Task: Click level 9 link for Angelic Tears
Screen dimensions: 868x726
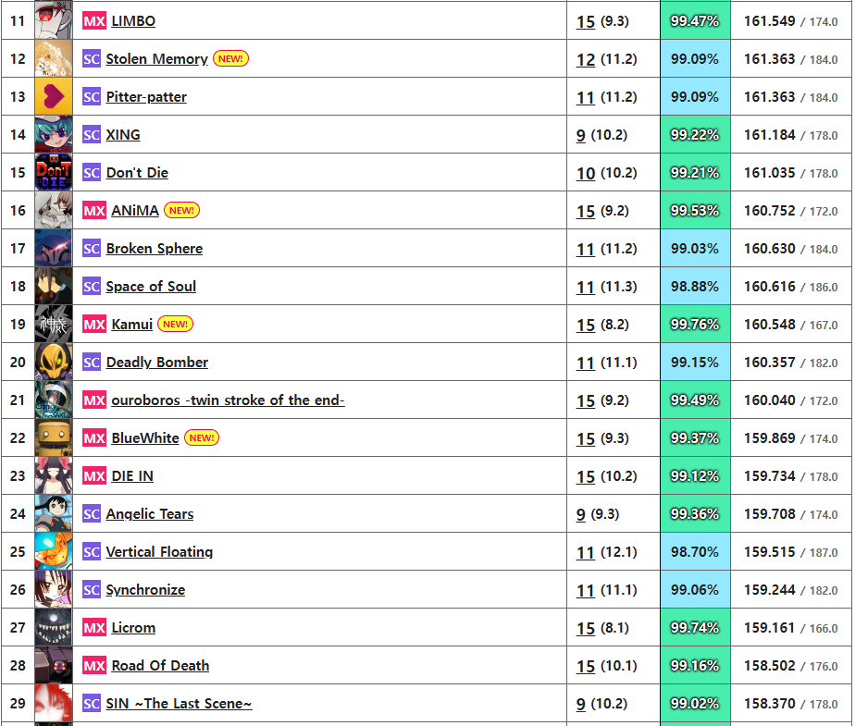Action: coord(581,514)
